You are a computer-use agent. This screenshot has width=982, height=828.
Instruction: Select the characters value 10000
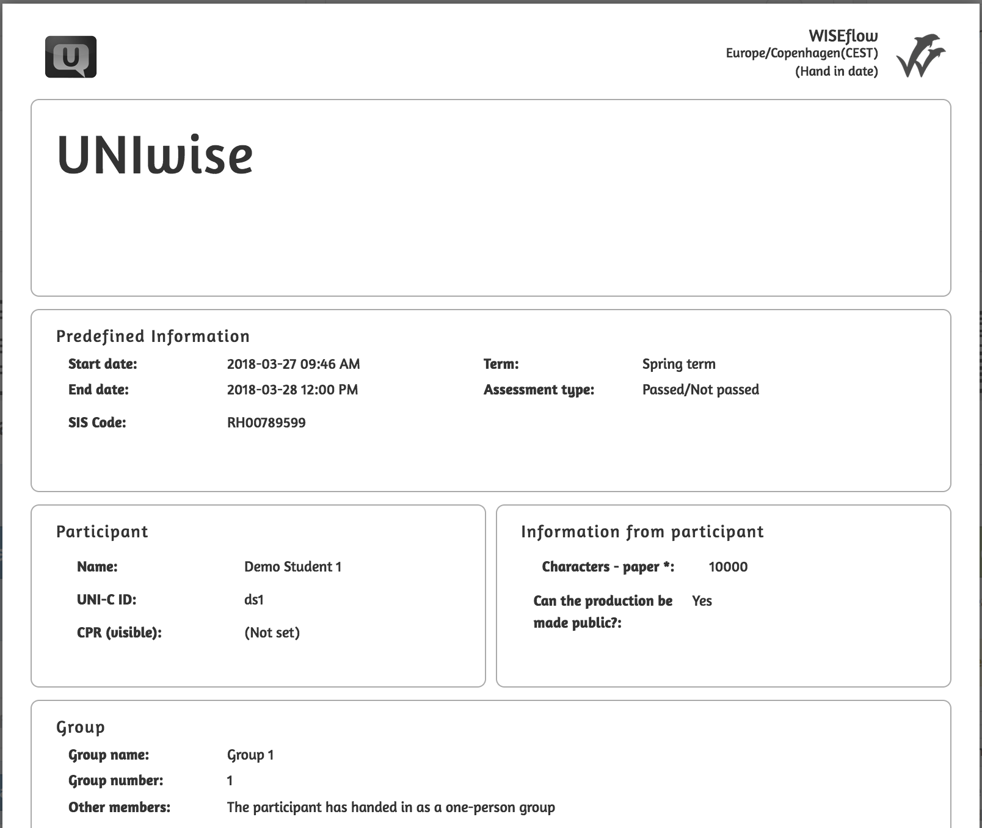pos(728,567)
